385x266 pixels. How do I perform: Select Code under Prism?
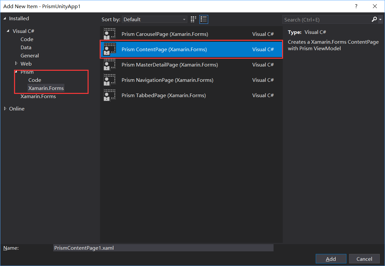pos(35,80)
